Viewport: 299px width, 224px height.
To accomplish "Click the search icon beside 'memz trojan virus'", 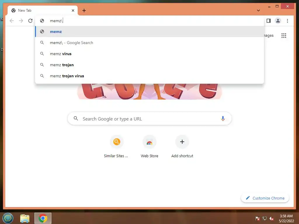I will [42, 76].
